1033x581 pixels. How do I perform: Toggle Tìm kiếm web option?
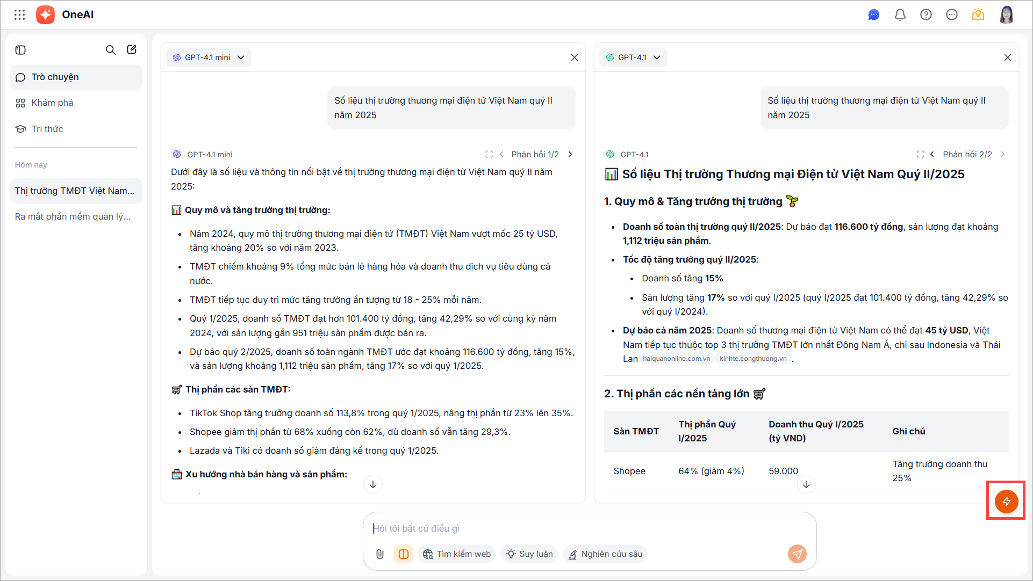(x=457, y=554)
